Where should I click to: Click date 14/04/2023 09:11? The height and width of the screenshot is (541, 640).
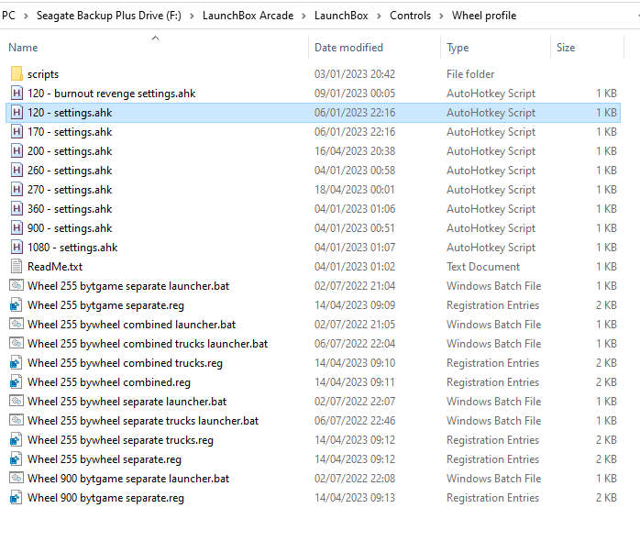(x=355, y=382)
